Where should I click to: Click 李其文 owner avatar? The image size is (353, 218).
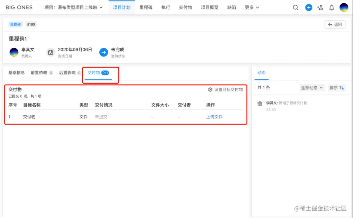click(x=14, y=52)
